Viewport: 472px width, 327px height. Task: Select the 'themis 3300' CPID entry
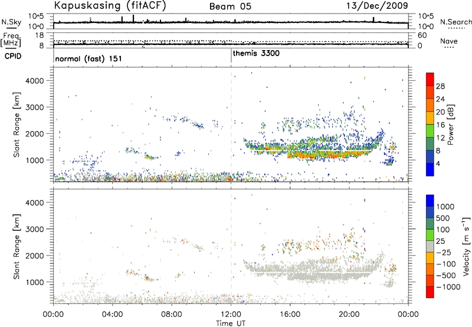(256, 53)
